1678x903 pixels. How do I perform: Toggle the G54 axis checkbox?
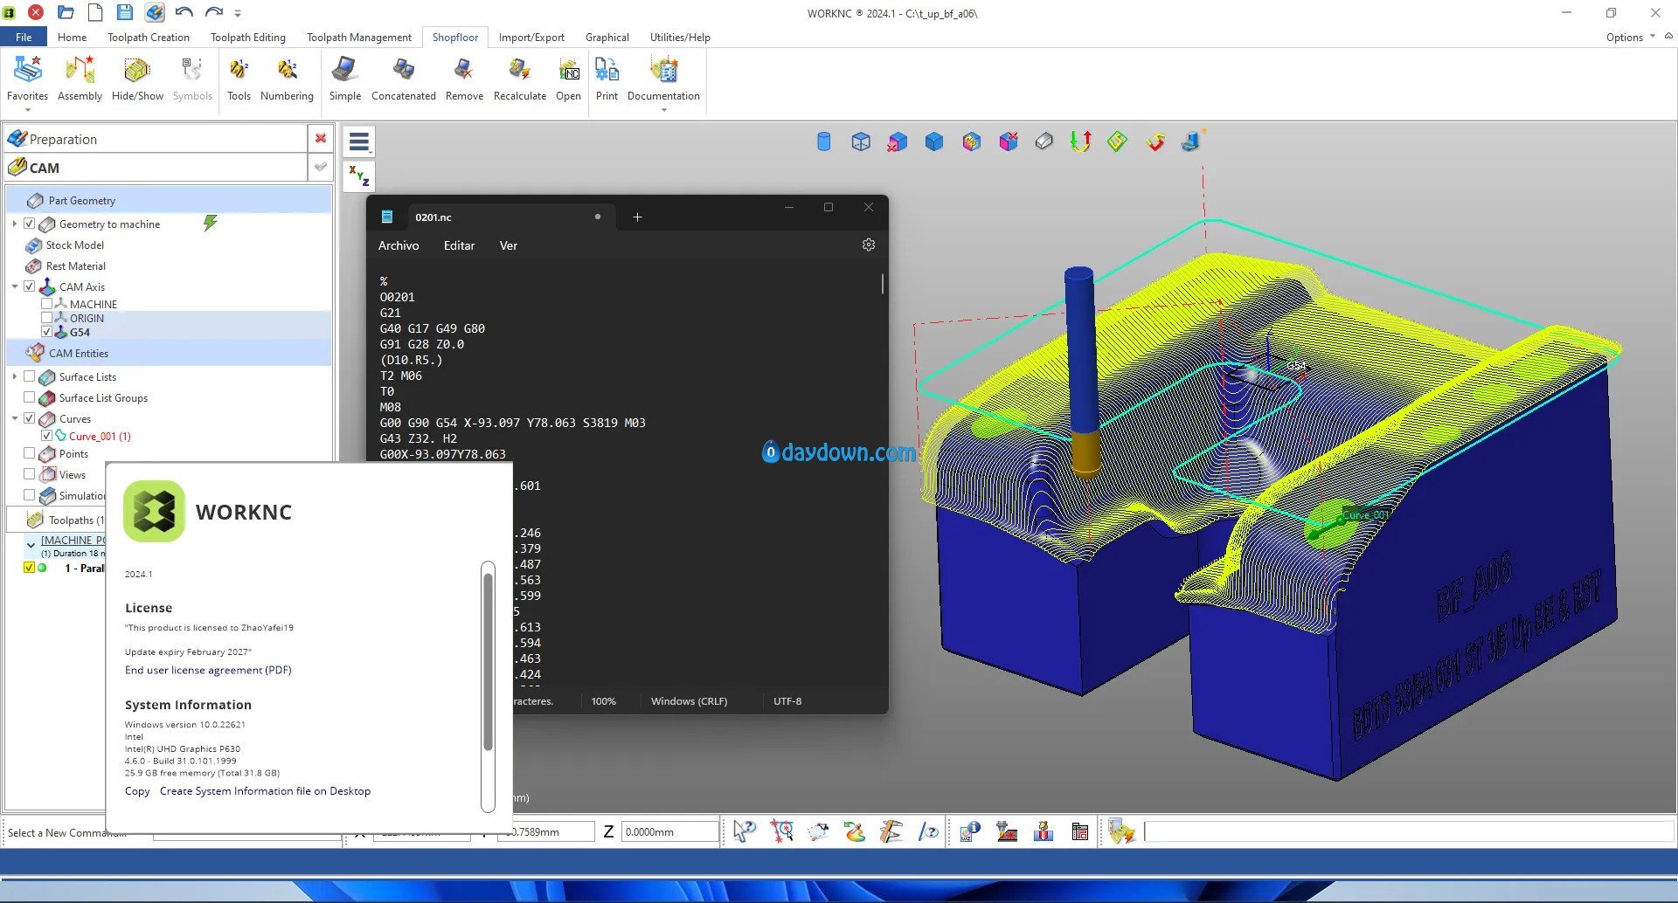(x=47, y=332)
